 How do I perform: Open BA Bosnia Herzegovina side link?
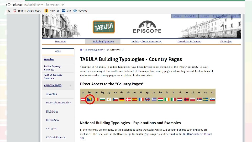[58, 103]
